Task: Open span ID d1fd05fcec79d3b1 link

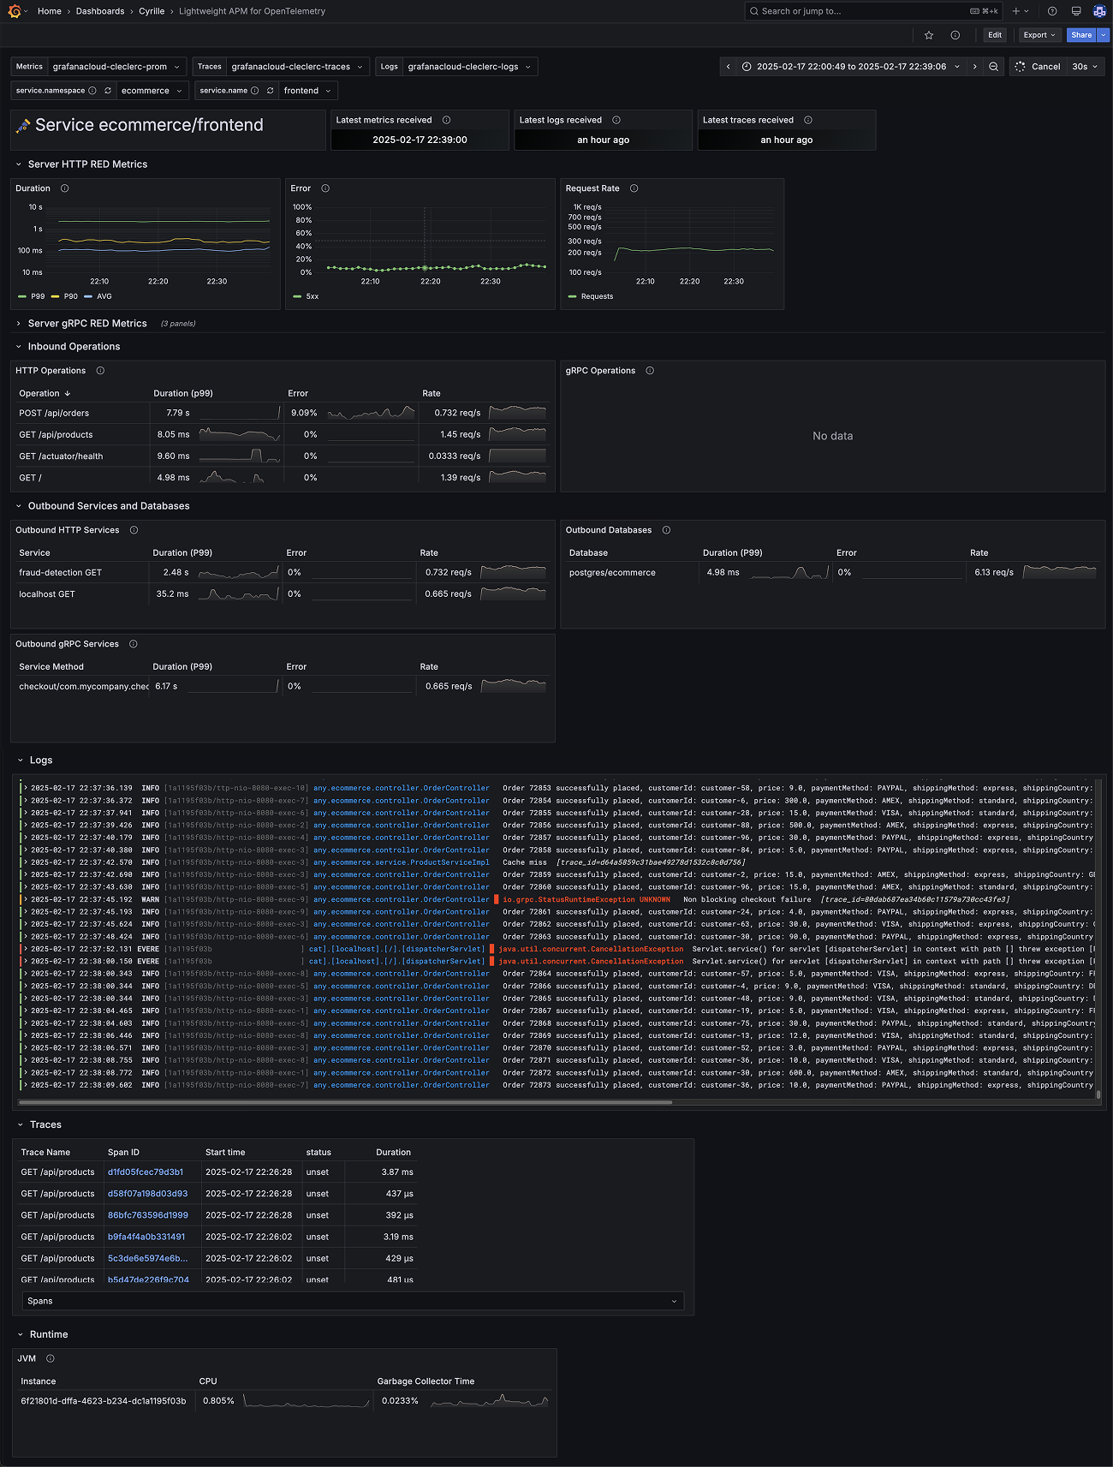Action: [146, 1172]
